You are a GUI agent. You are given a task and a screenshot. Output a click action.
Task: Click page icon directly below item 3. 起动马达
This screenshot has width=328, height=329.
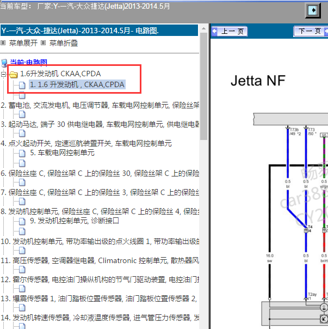(22, 133)
